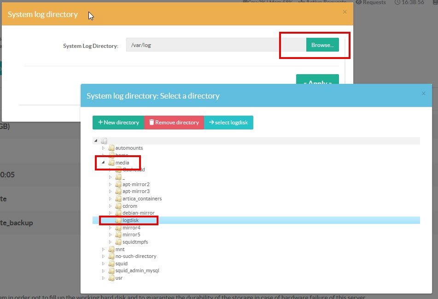Click the usr folder icon

click(111, 278)
